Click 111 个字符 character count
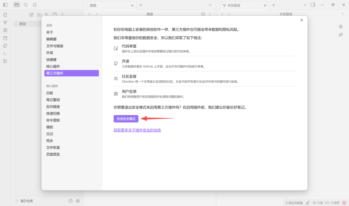The width and height of the screenshot is (349, 206). [332, 203]
